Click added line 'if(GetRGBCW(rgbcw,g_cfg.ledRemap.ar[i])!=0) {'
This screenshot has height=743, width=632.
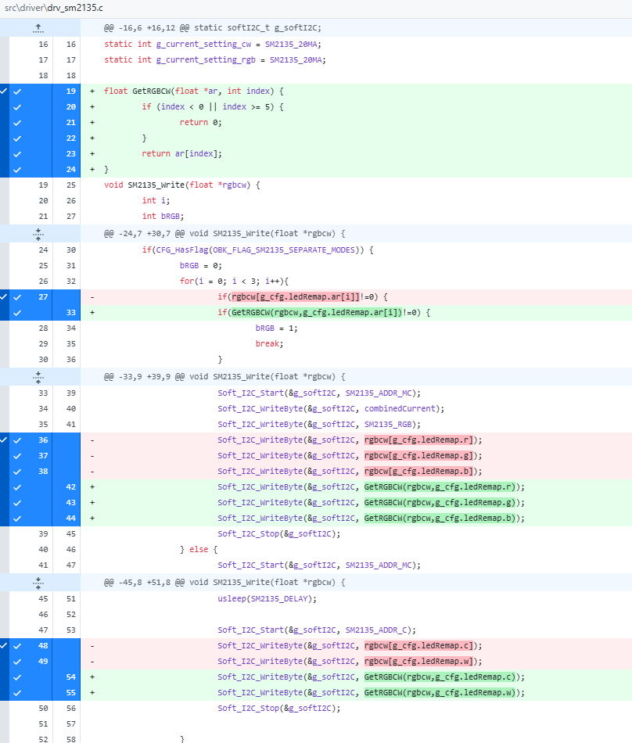point(324,312)
